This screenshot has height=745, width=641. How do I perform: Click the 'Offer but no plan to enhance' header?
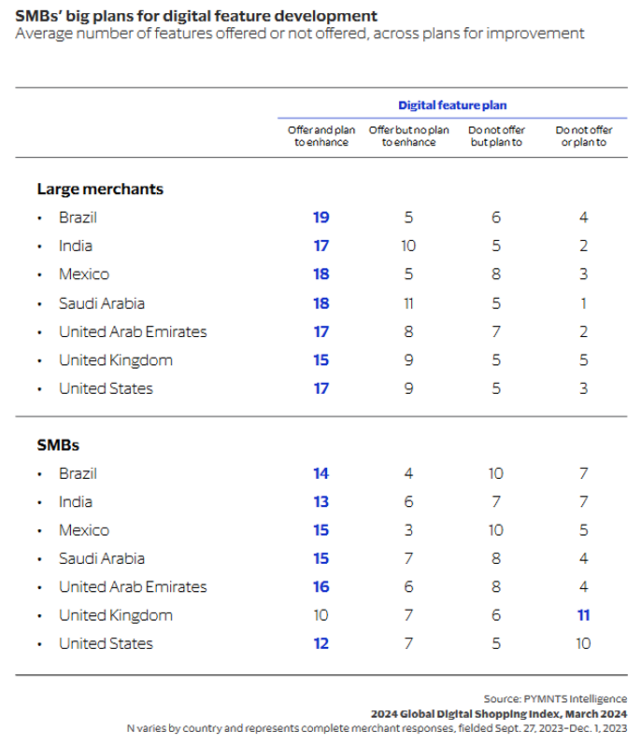(408, 136)
